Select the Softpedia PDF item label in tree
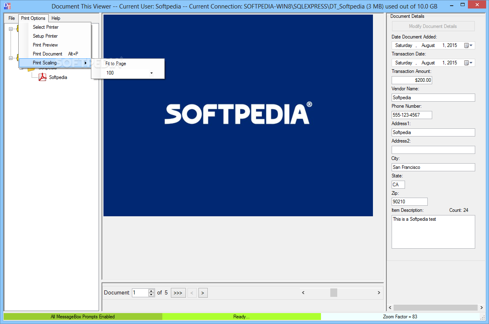 (58, 77)
